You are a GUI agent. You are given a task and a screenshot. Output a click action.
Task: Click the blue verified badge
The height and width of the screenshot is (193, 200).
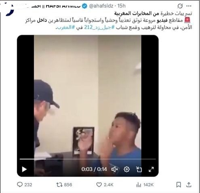pyautogui.click(x=84, y=6)
